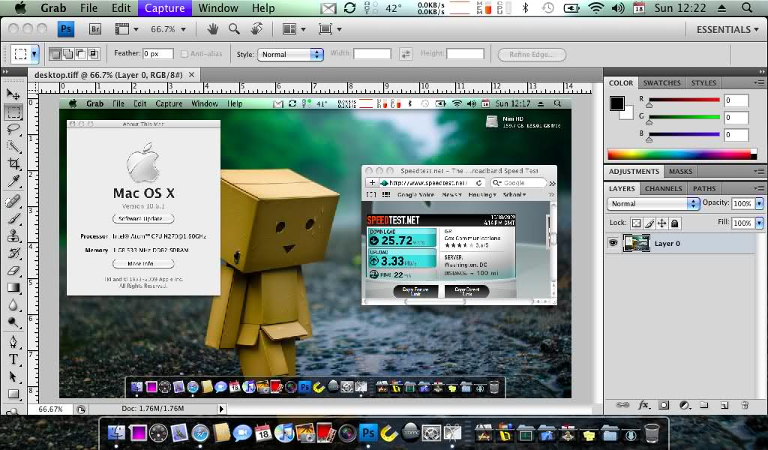Close the desktop.tiff document tab
This screenshot has width=768, height=450.
[191, 75]
